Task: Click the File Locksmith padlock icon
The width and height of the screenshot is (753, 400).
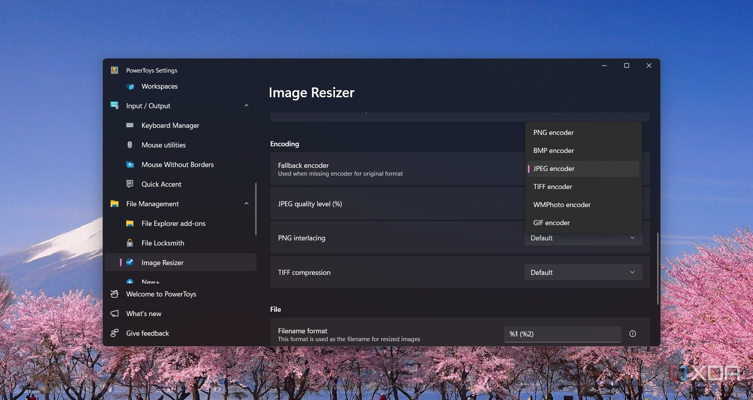Action: [130, 243]
